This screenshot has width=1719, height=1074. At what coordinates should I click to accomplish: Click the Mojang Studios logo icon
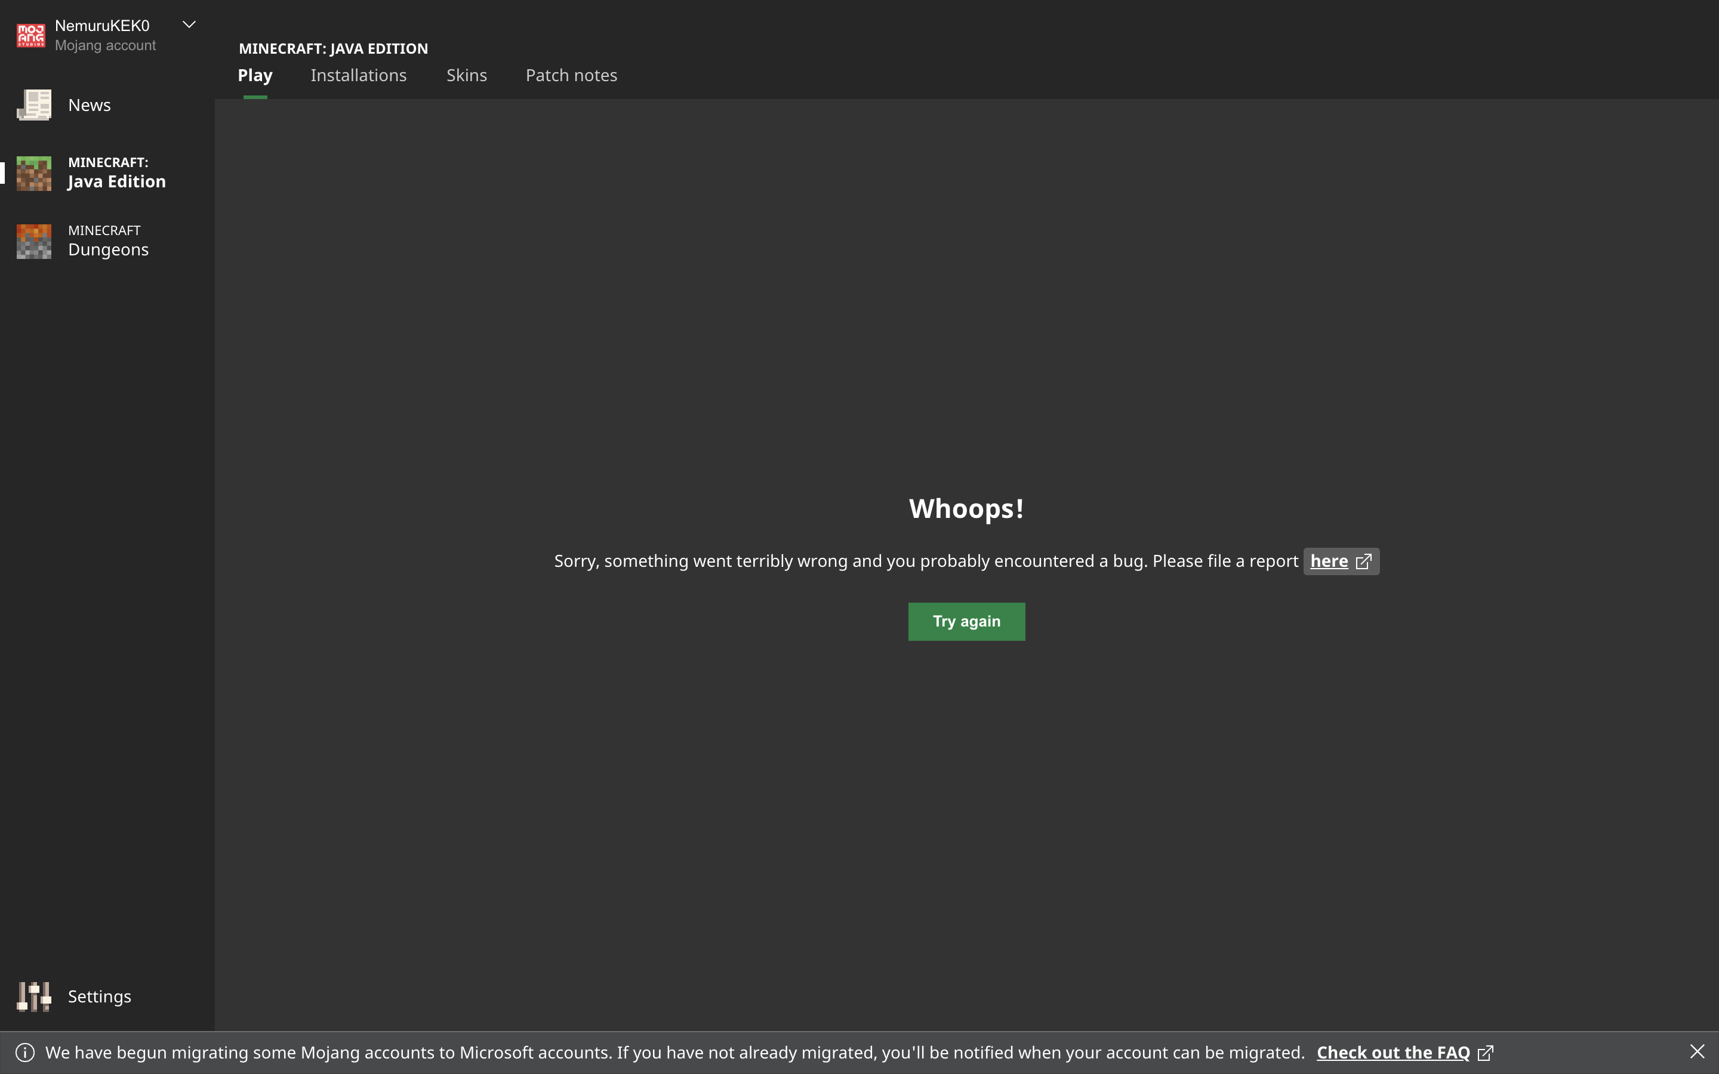click(x=30, y=35)
